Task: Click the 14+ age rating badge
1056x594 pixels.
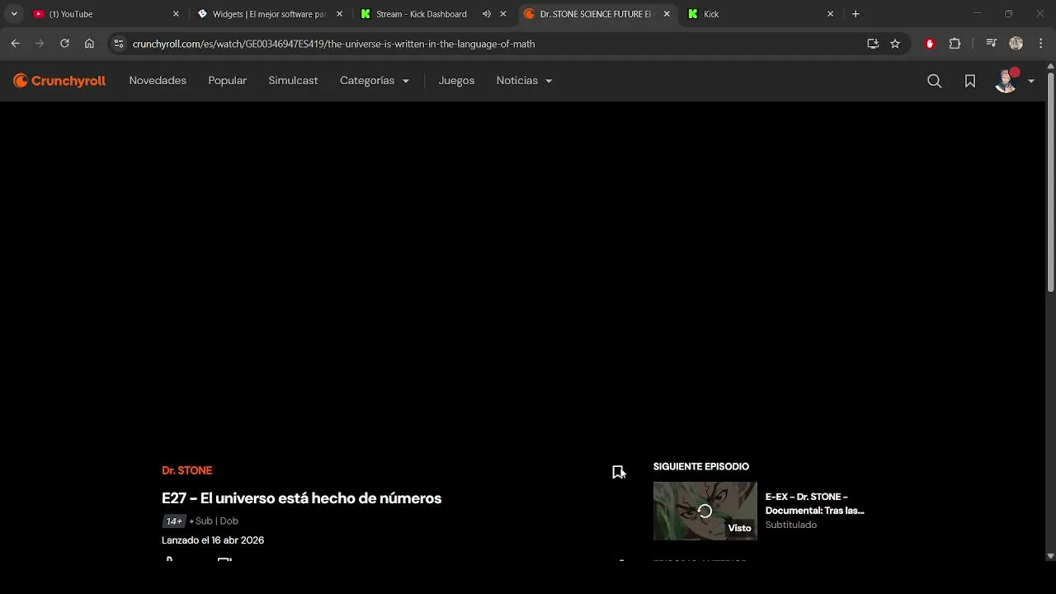Action: tap(174, 521)
